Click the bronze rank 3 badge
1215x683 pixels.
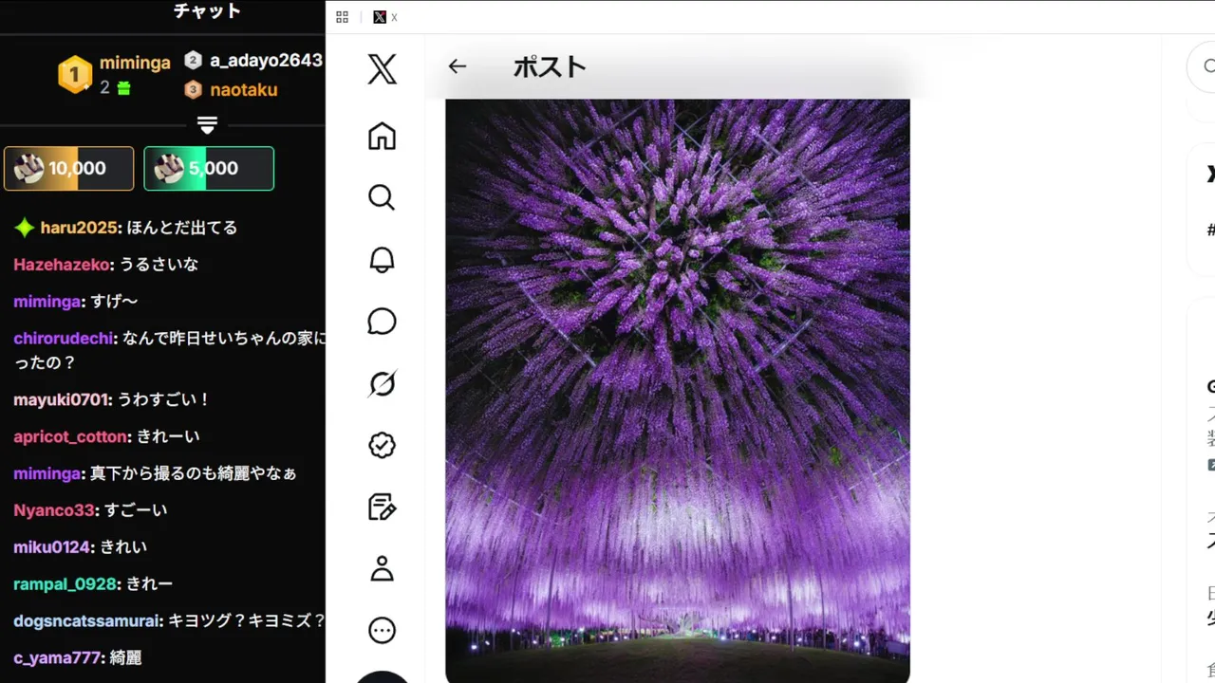tap(193, 90)
